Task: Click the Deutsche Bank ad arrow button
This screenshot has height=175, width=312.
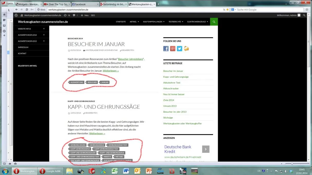Action: click(206, 149)
